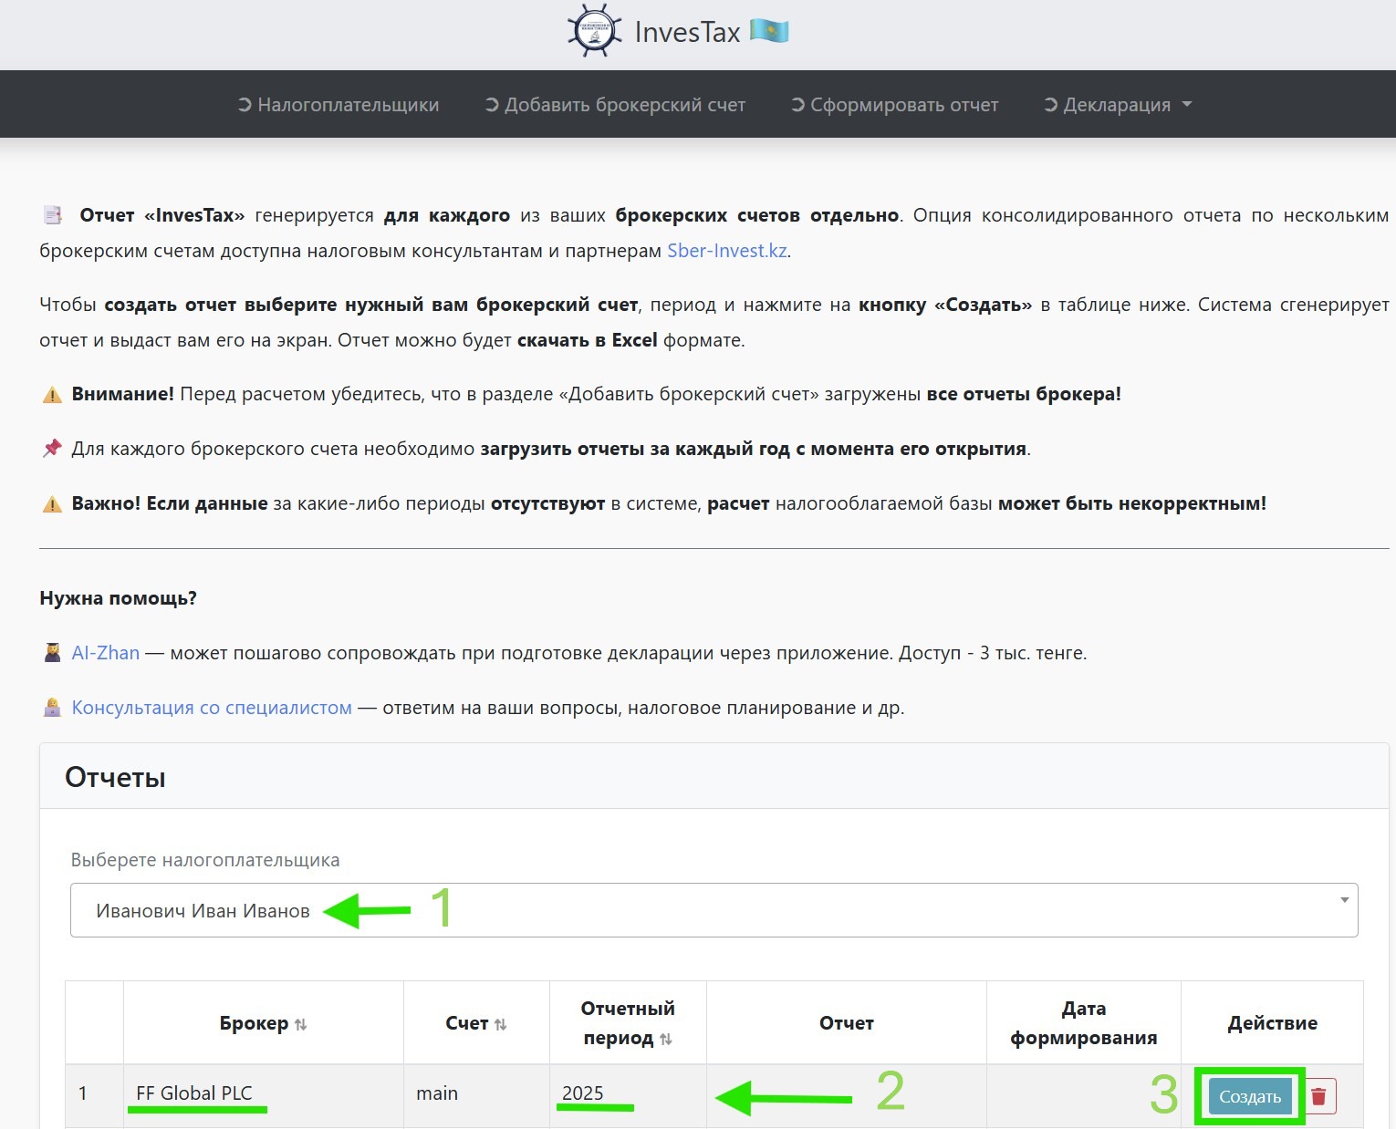1396x1129 pixels.
Task: Expand the taxpayer selection dropdown arrow
Action: click(x=1343, y=900)
